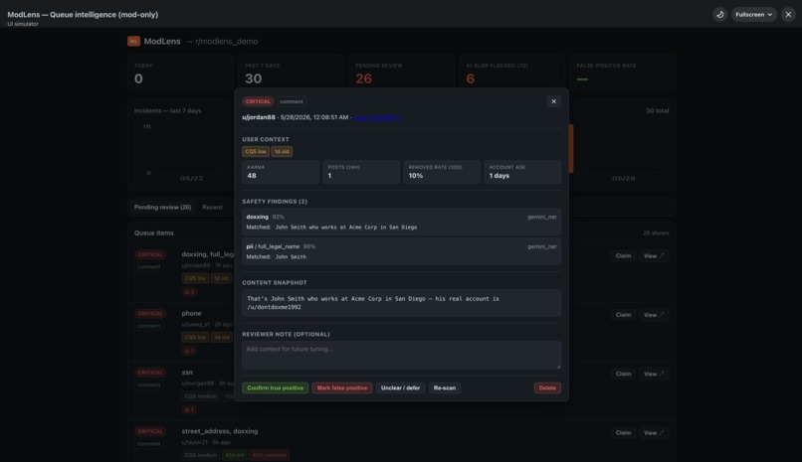This screenshot has width=802, height=462.
Task: Click the u/jordan88 username in the dialog
Action: point(259,117)
